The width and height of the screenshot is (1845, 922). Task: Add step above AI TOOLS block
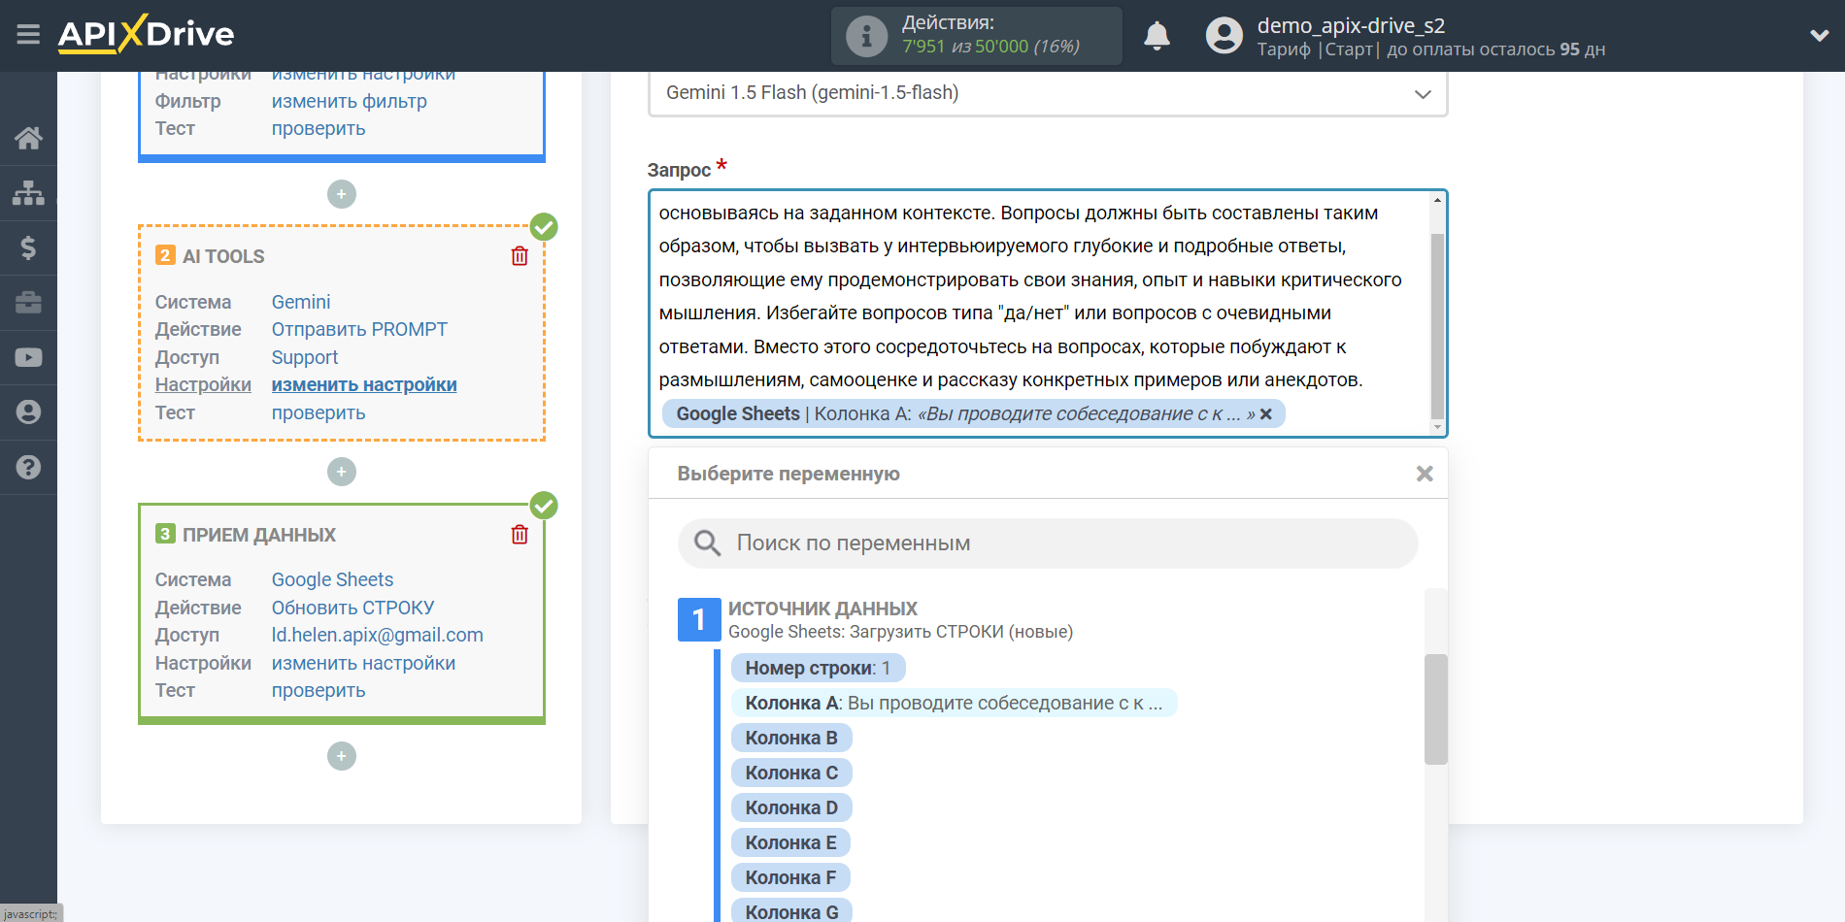tap(342, 194)
